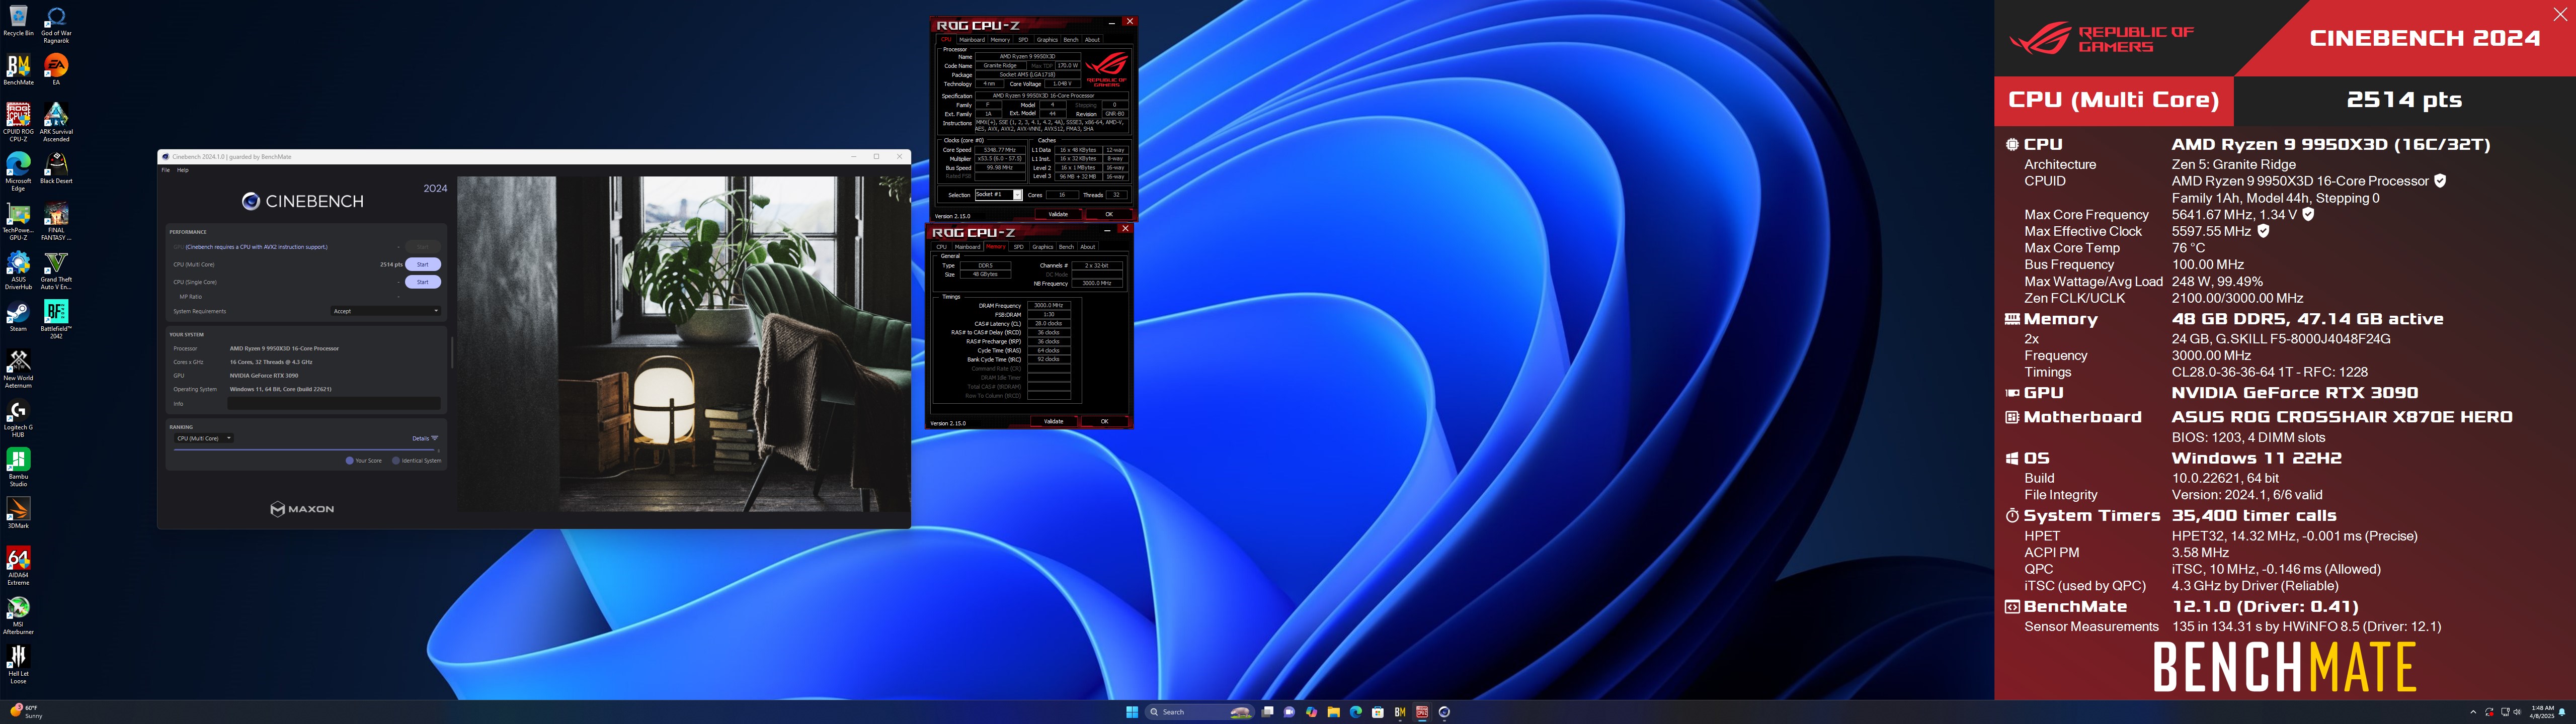Open Cinebench File menu
The width and height of the screenshot is (2576, 724).
(x=166, y=170)
